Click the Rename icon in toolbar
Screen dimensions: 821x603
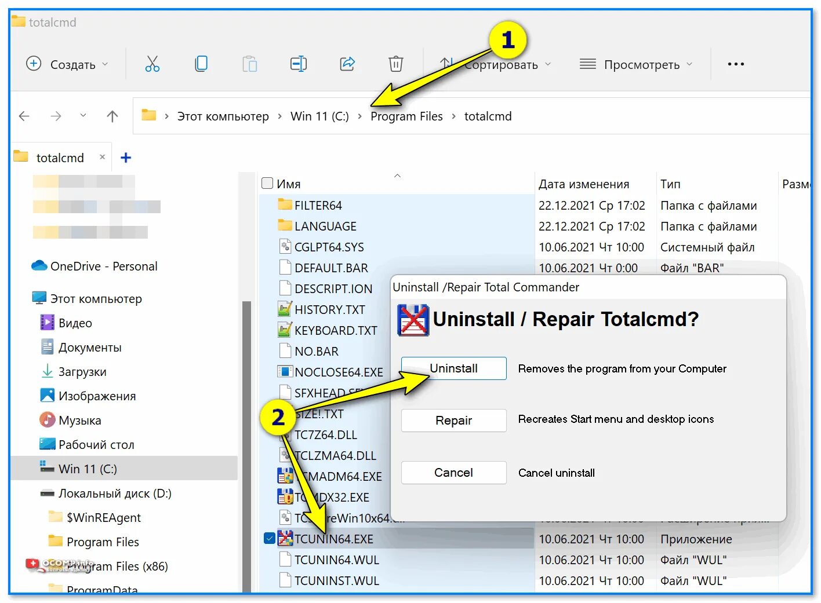(x=299, y=64)
